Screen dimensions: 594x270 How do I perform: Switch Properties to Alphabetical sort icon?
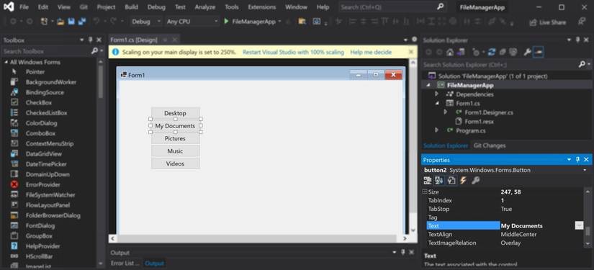coord(439,181)
